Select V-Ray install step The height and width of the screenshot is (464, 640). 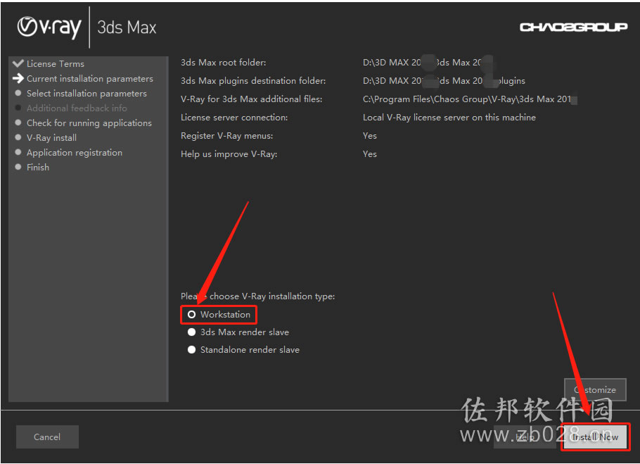click(x=51, y=137)
